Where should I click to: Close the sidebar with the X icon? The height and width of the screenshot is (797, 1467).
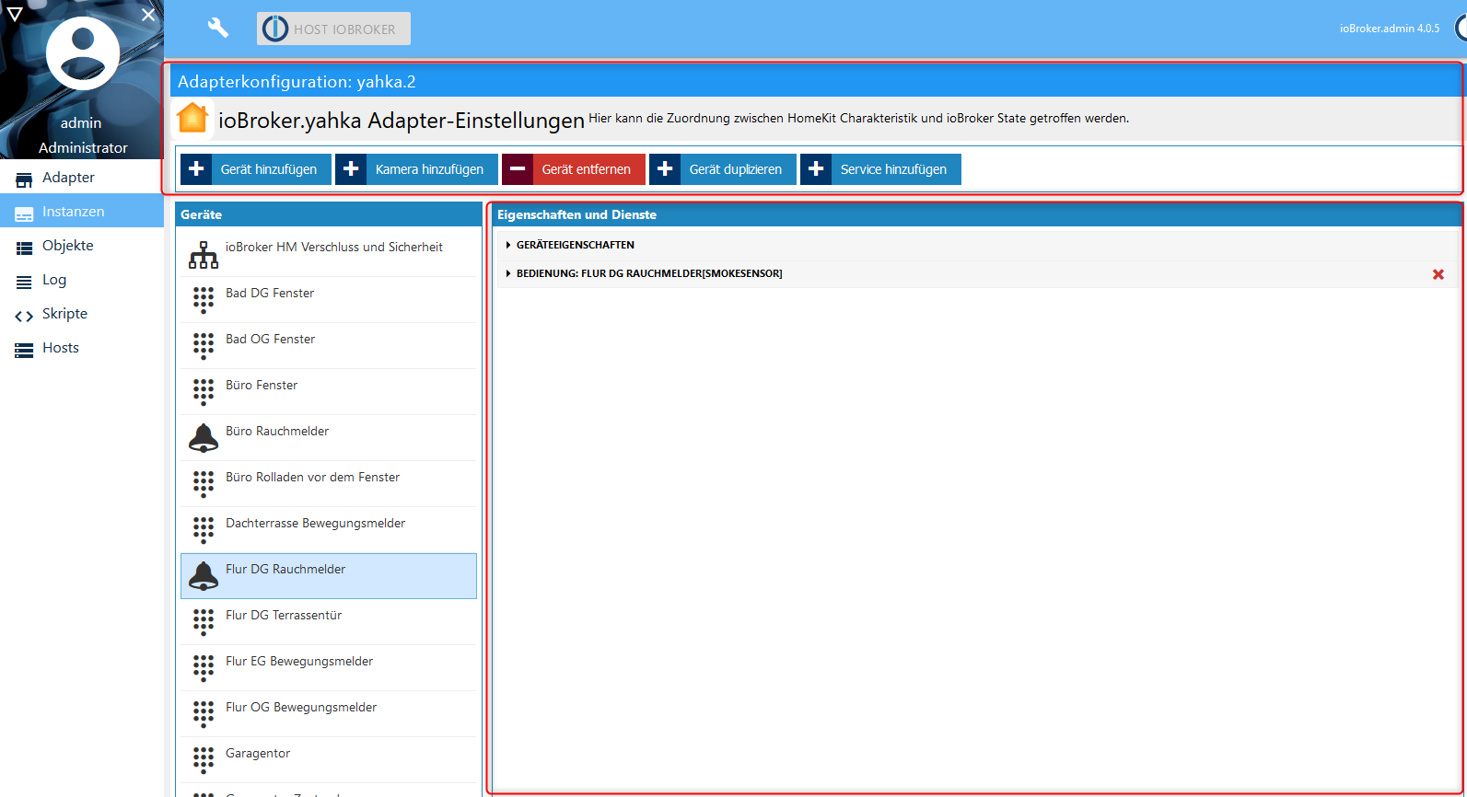(148, 15)
